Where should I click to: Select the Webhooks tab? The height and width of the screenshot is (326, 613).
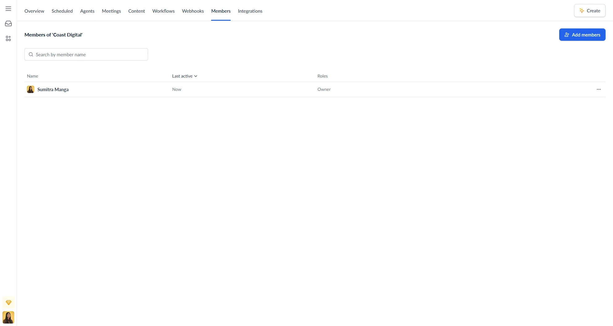193,11
